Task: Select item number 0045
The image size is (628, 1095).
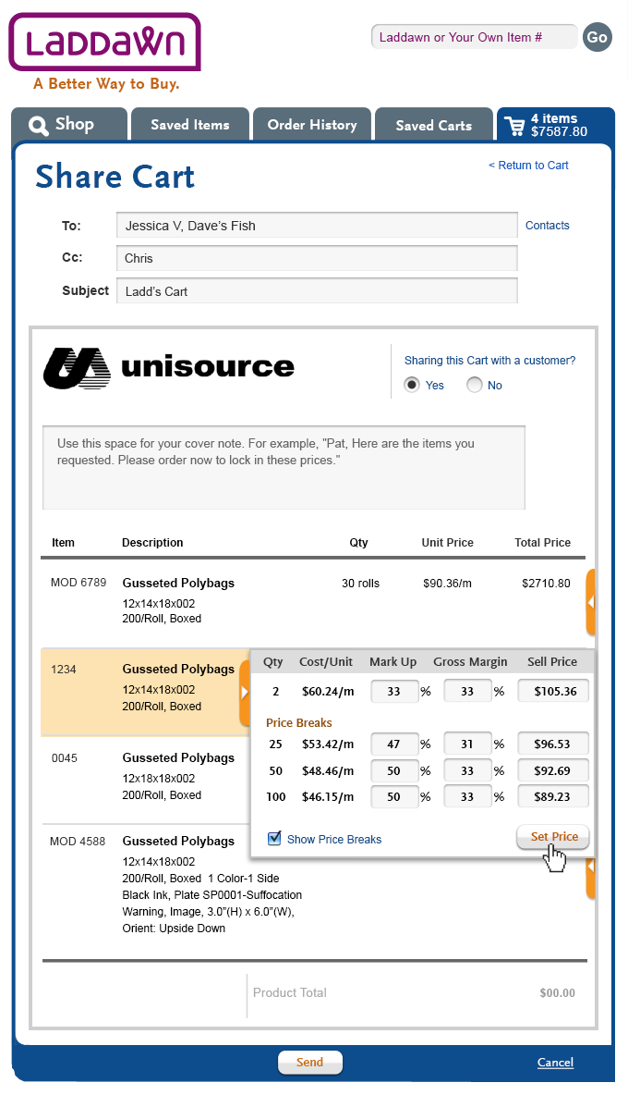Action: [x=64, y=757]
